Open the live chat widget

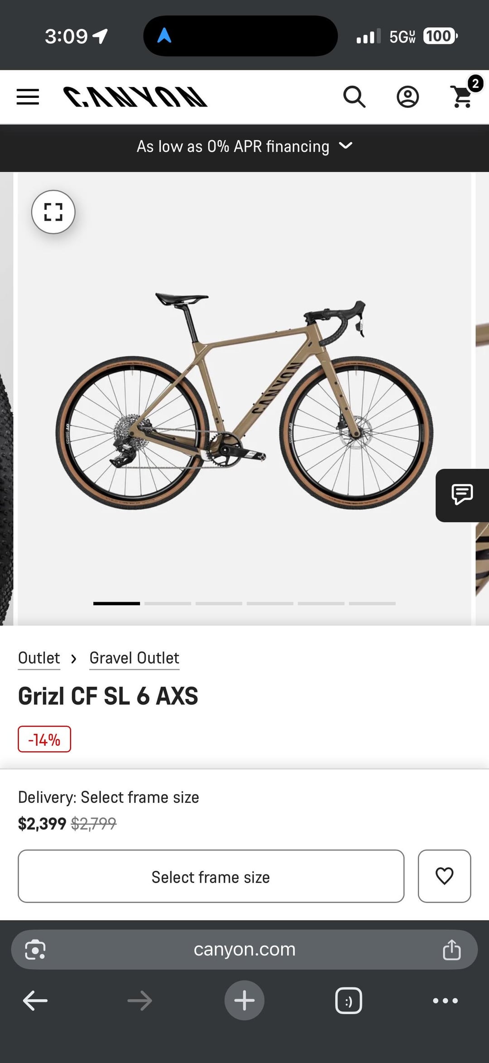[462, 495]
